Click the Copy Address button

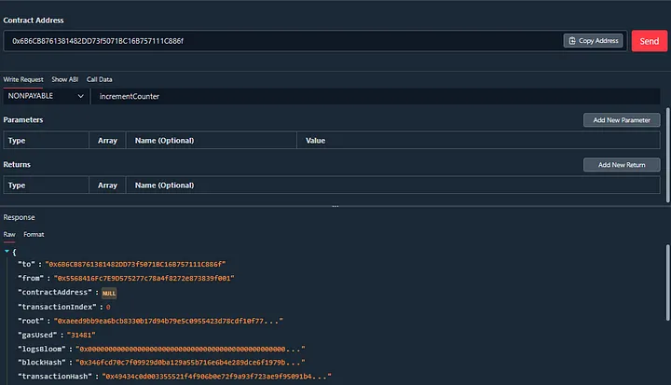tap(593, 41)
